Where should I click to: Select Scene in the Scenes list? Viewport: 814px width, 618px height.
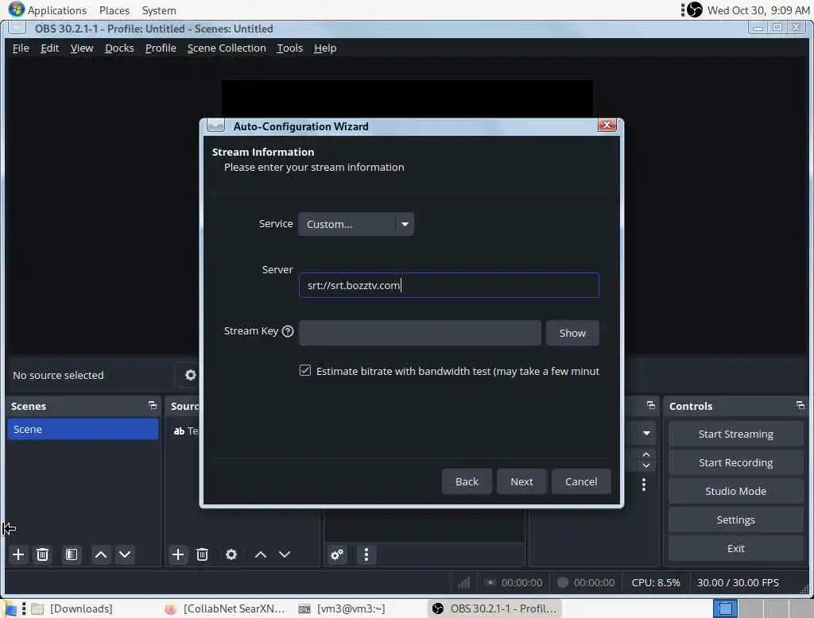tap(83, 429)
